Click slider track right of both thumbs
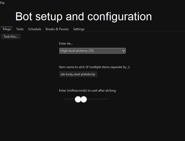This screenshot has height=141, width=185. pos(97,99)
